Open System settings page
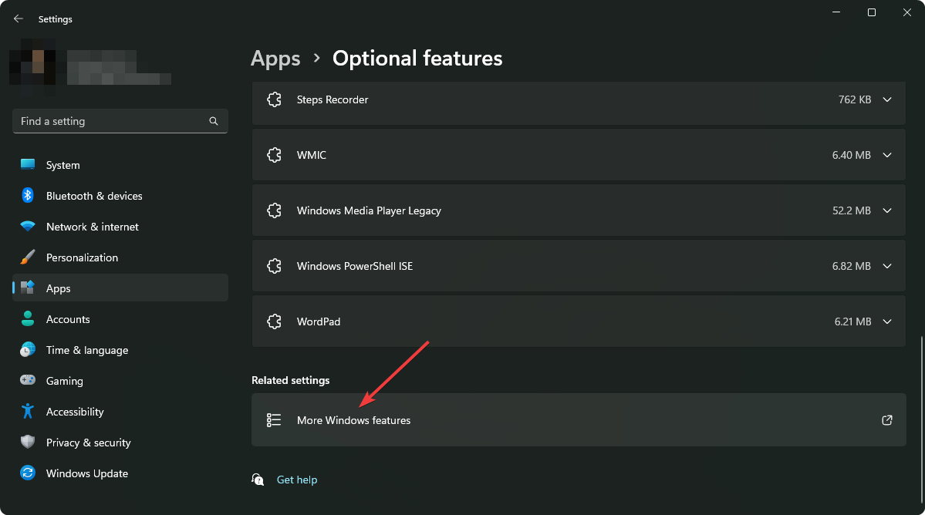The height and width of the screenshot is (515, 925). [120, 165]
